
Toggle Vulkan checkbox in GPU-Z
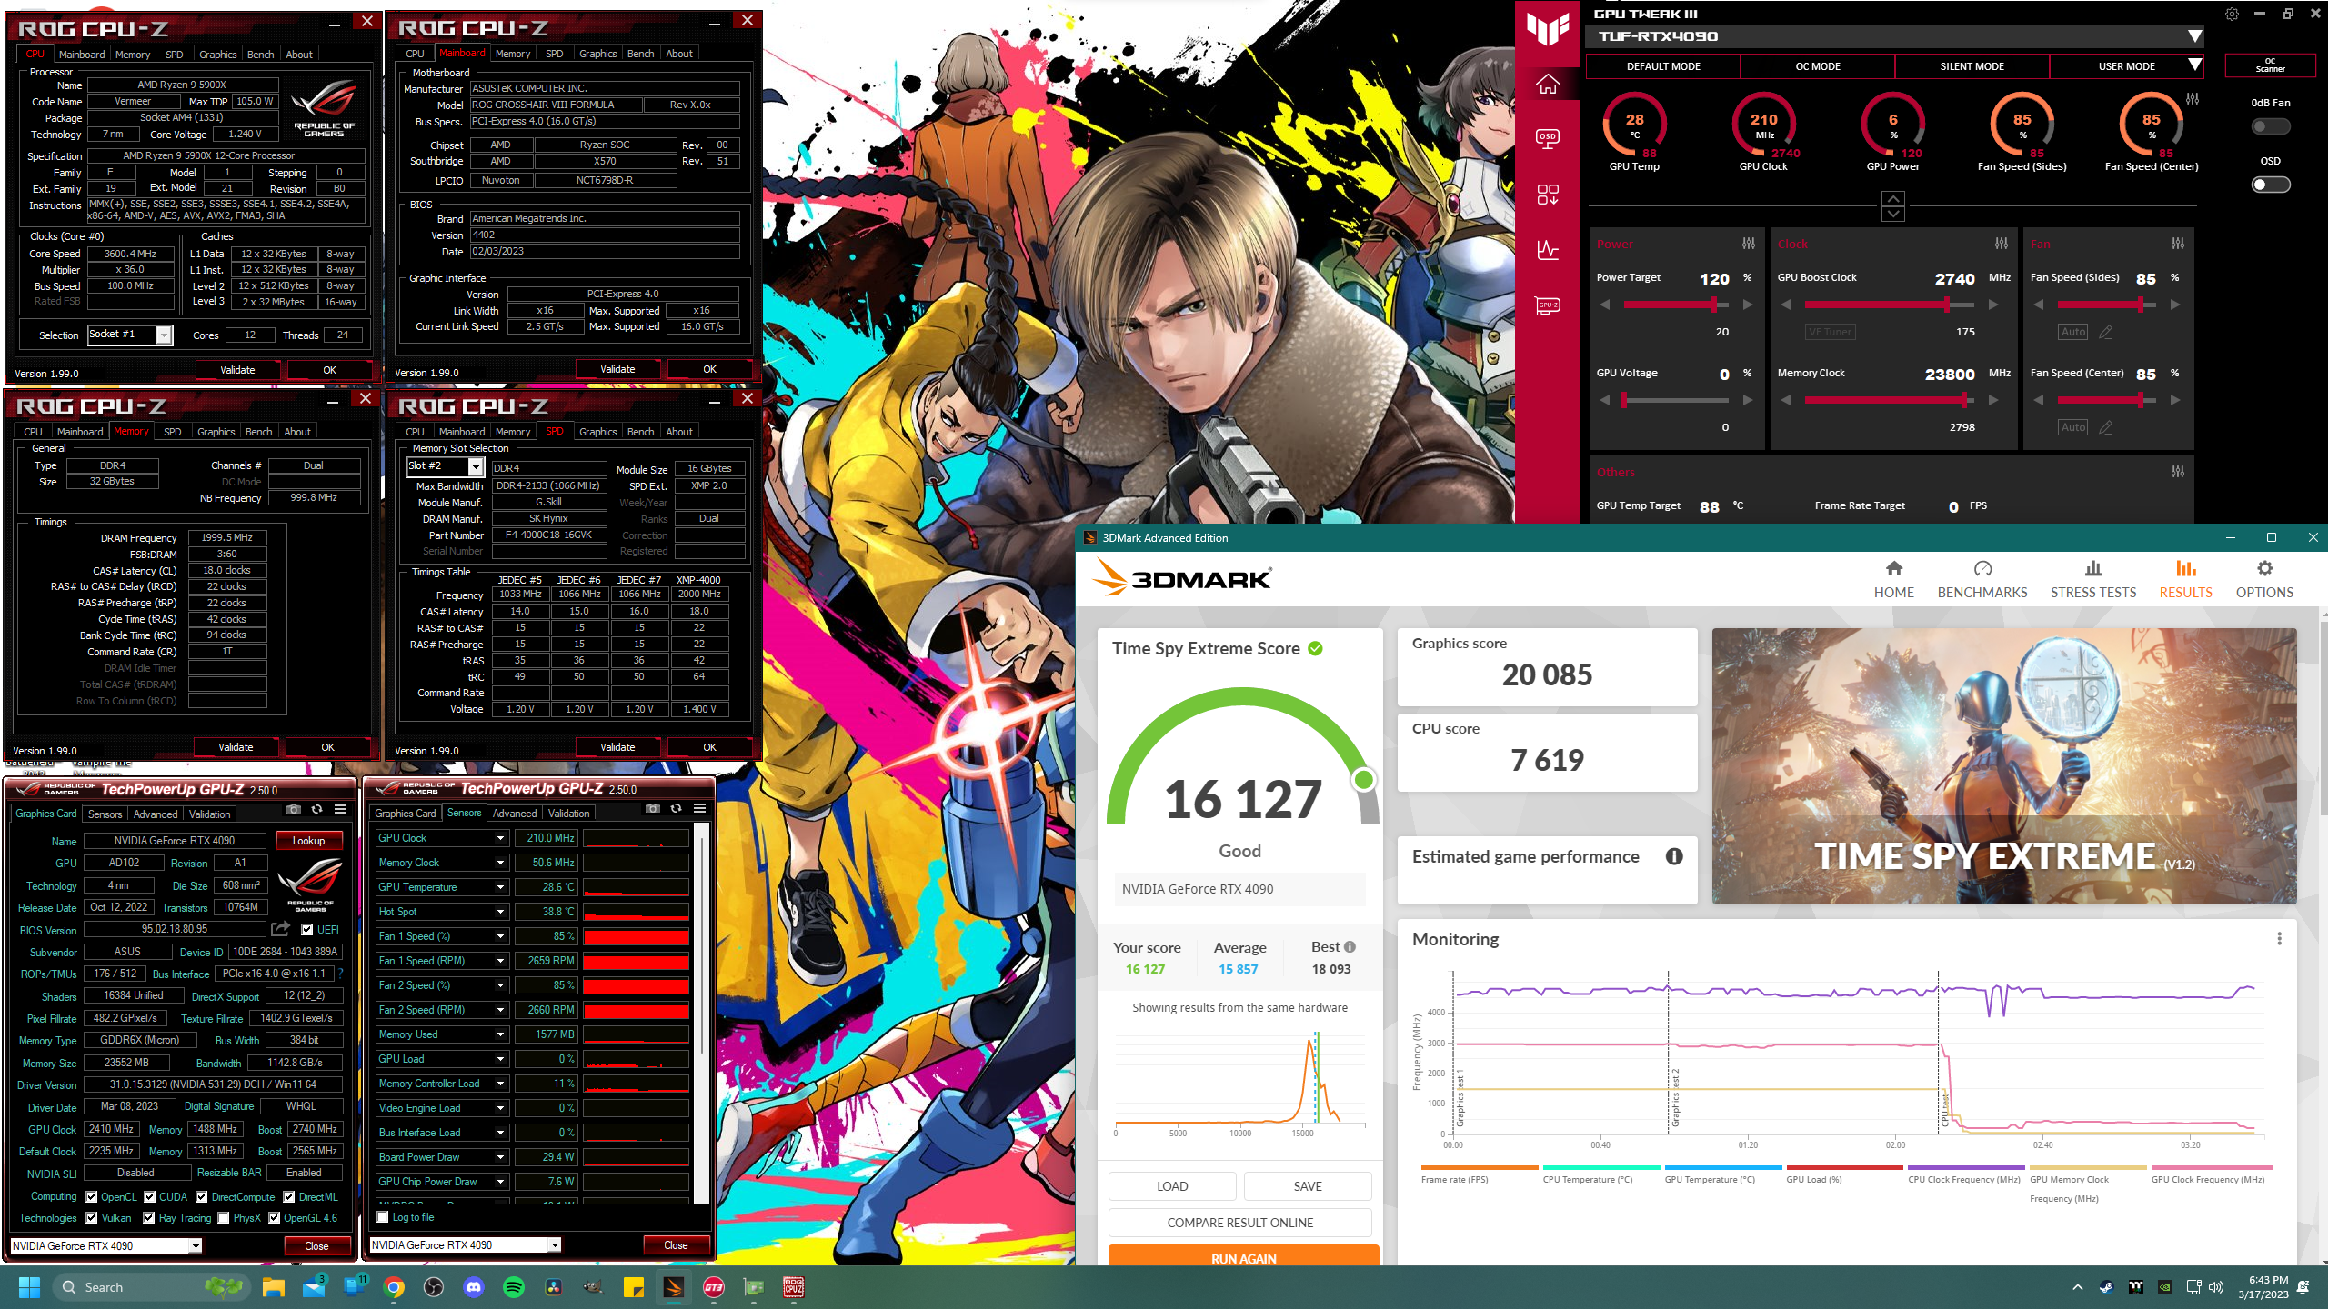click(91, 1218)
